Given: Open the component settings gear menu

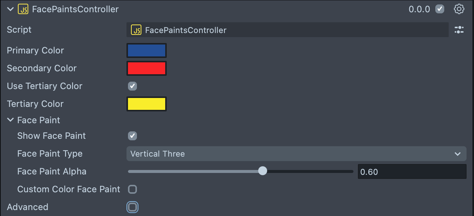Looking at the screenshot, I should [459, 9].
